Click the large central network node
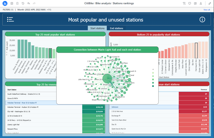 pyautogui.click(x=107, y=78)
